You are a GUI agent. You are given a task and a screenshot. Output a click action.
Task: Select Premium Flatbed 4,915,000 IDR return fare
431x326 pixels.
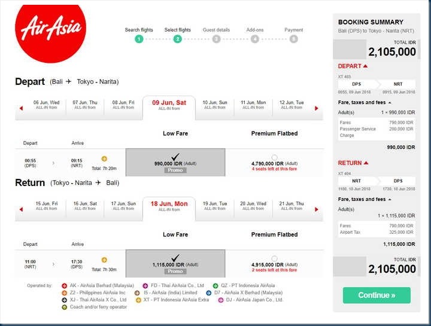(274, 259)
